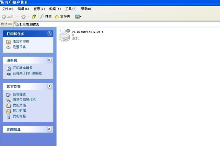
Task: Click the 文件夹 folders toolbar button
Action: click(x=62, y=17)
